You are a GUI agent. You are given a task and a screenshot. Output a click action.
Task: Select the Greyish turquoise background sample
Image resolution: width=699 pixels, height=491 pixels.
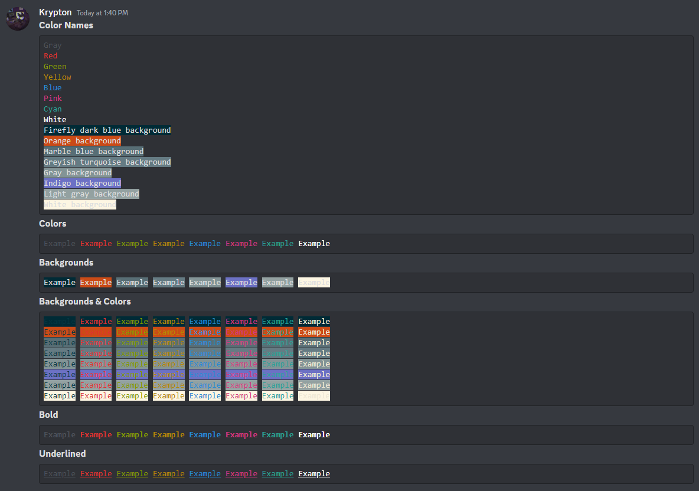point(107,162)
